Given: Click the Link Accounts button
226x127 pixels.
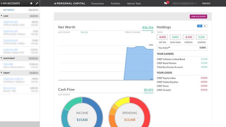Looking at the screenshot, I should [x=198, y=16].
